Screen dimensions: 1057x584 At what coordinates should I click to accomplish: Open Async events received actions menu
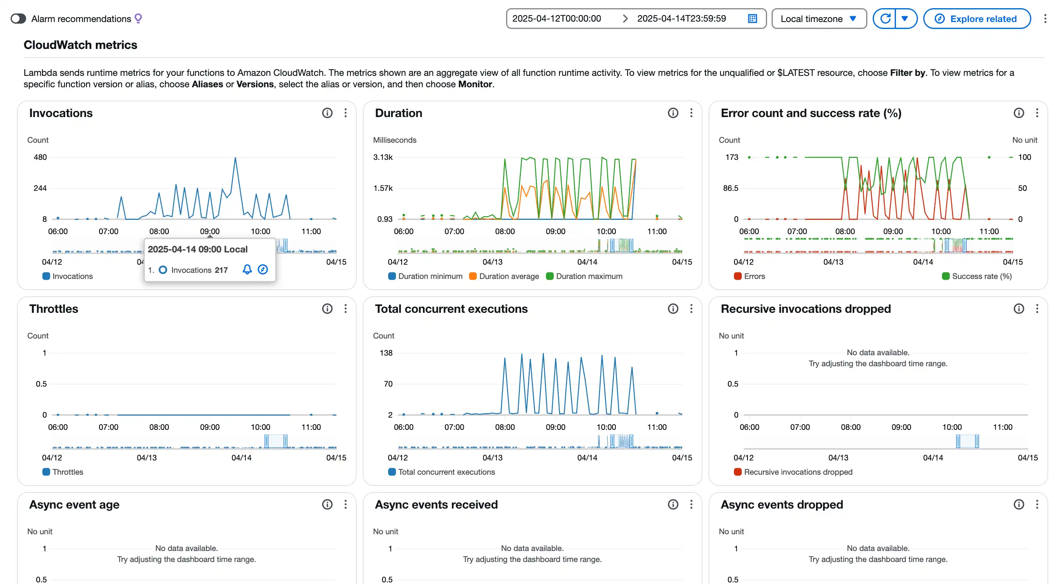691,504
